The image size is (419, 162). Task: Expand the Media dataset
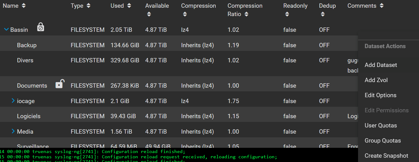click(13, 131)
